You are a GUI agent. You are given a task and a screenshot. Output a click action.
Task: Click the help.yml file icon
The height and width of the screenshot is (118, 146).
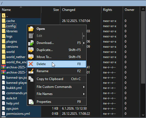coord(4,103)
